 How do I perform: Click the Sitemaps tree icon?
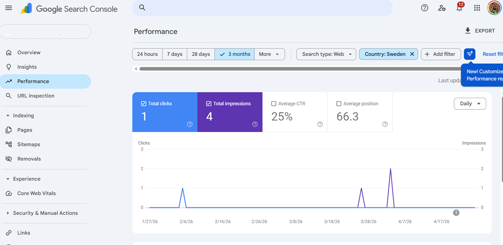[9, 144]
